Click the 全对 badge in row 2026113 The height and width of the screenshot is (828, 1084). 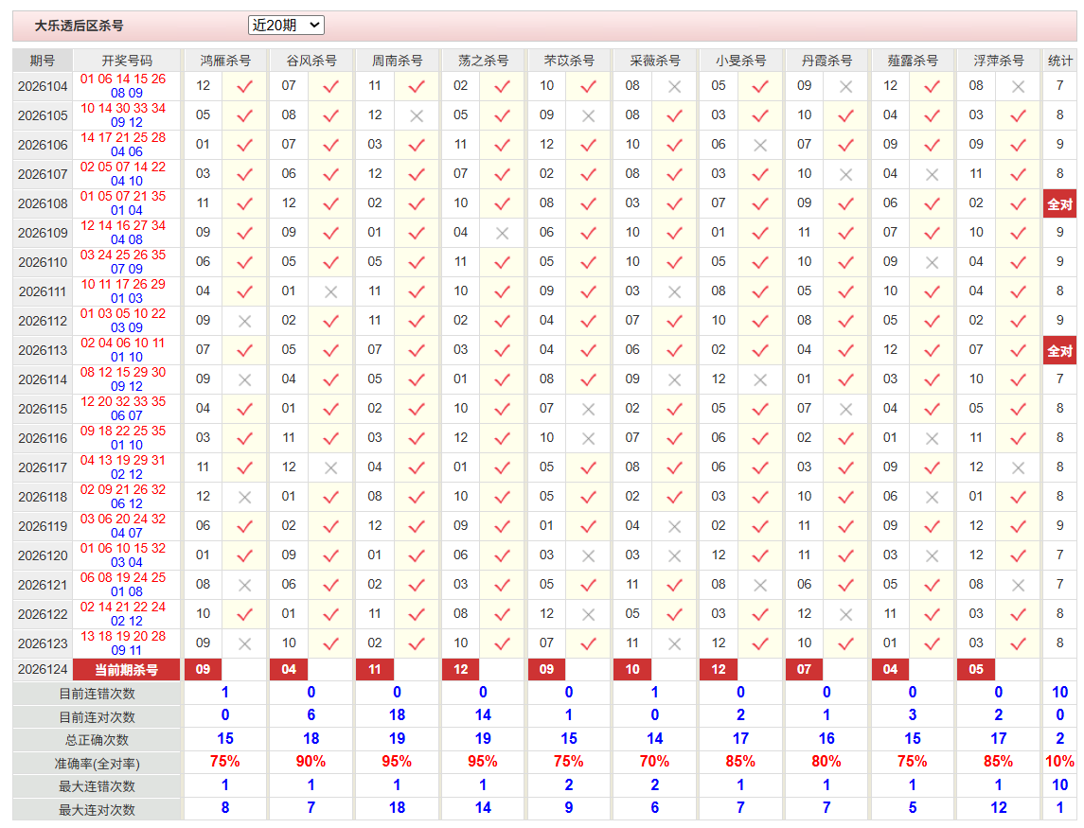[1059, 350]
